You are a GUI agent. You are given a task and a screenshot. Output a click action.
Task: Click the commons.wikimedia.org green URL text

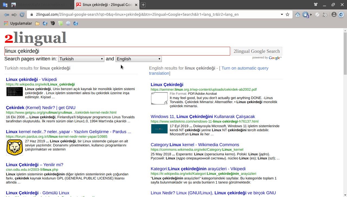(197, 149)
